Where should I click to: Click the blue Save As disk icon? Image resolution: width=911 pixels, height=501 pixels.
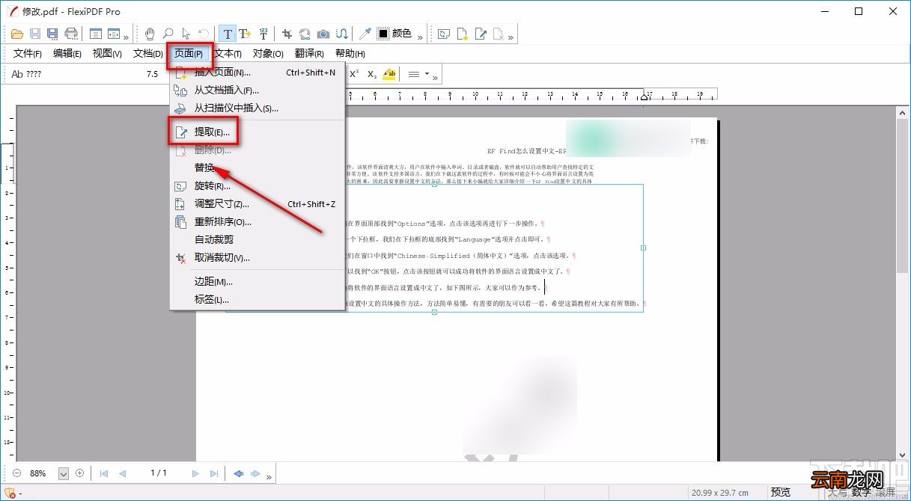coord(52,34)
